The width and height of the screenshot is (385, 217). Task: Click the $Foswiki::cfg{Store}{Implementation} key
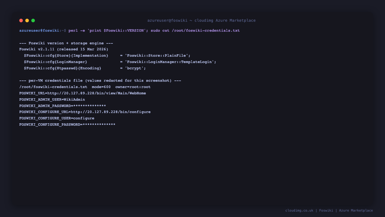tap(66, 55)
